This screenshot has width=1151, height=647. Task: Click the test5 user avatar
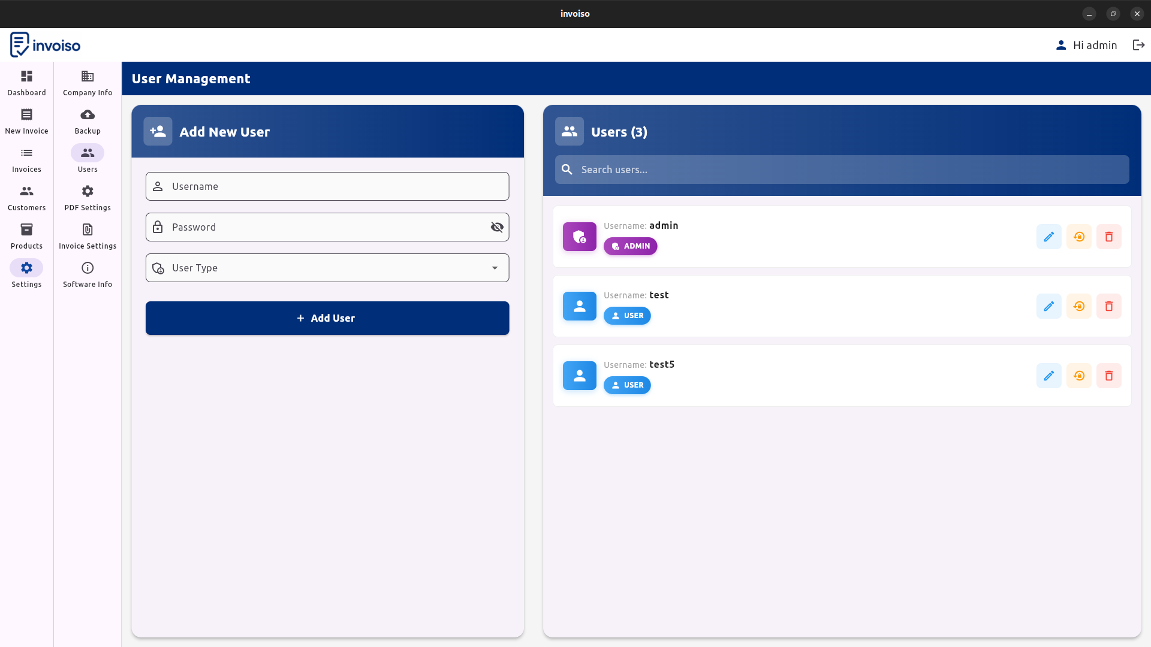(579, 376)
